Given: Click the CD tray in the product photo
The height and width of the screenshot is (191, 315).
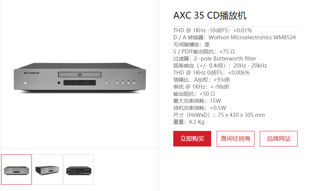Looking at the screenshot, I should coord(79,75).
